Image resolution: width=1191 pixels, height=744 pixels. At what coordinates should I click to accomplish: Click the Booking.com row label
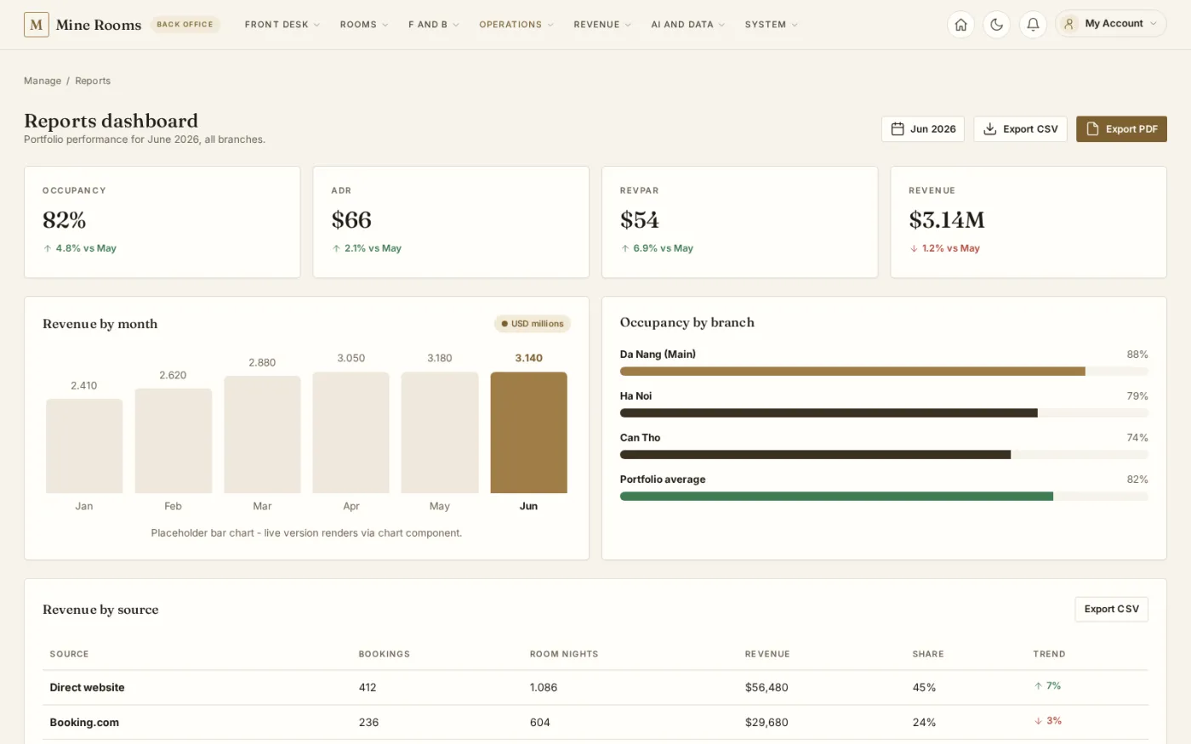pyautogui.click(x=84, y=723)
